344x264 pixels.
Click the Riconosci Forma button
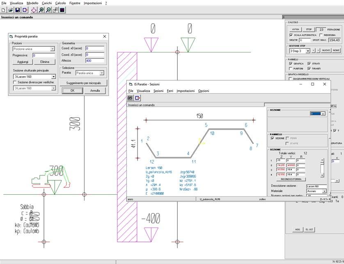(291, 179)
